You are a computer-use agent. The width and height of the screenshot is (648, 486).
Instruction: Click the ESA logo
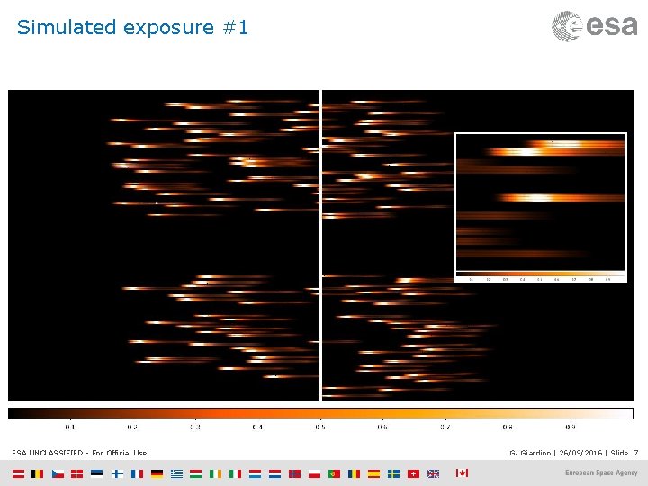[595, 26]
